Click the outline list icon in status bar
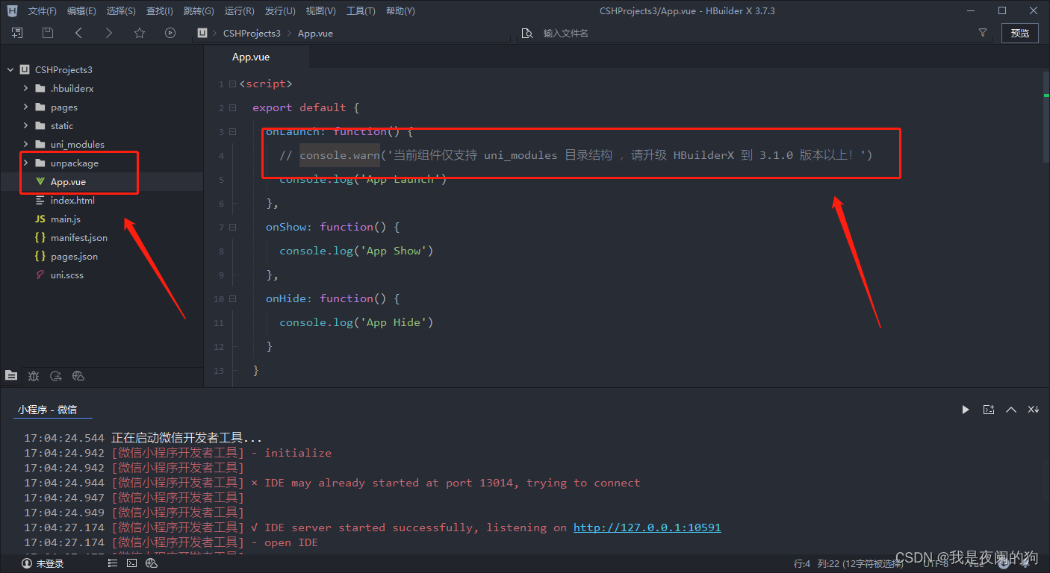 (x=113, y=563)
